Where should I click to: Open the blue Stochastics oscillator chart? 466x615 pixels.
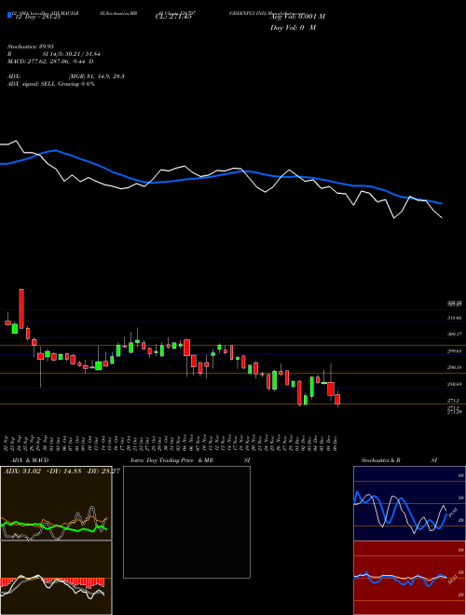(409, 503)
